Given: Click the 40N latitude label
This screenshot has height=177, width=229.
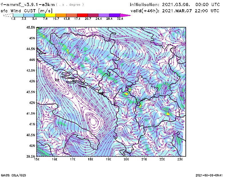Looking at the screenshot, I should [32, 146].
